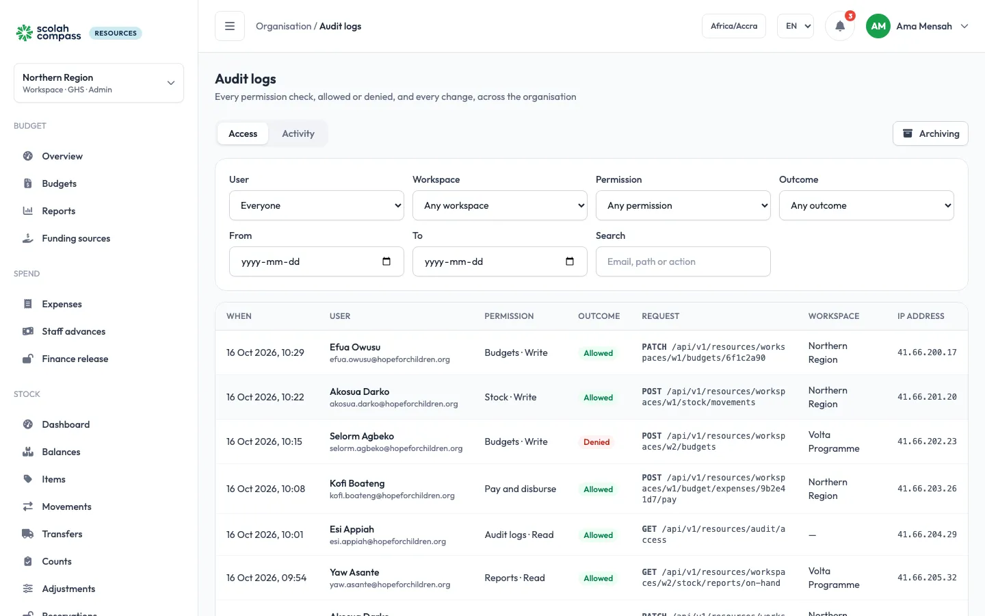
Task: Click the Pay and disburse permission cell
Action: coord(521,489)
